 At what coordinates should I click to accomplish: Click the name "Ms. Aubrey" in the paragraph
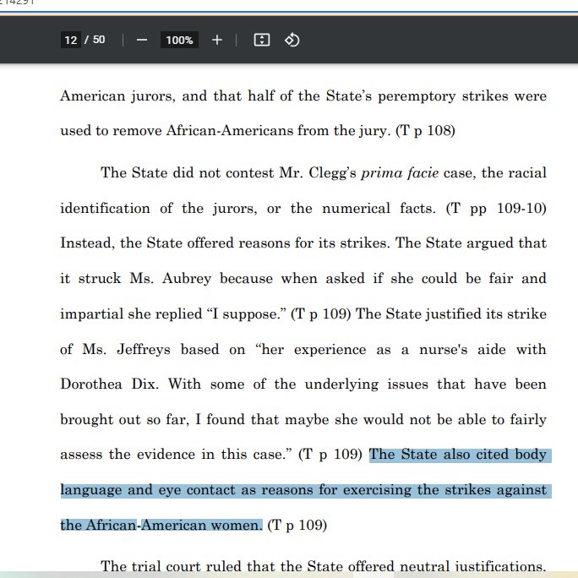tap(171, 279)
